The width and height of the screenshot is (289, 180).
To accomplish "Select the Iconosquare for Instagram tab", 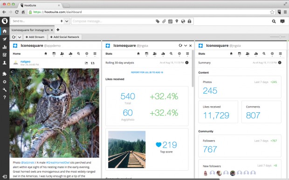I will (x=30, y=30).
